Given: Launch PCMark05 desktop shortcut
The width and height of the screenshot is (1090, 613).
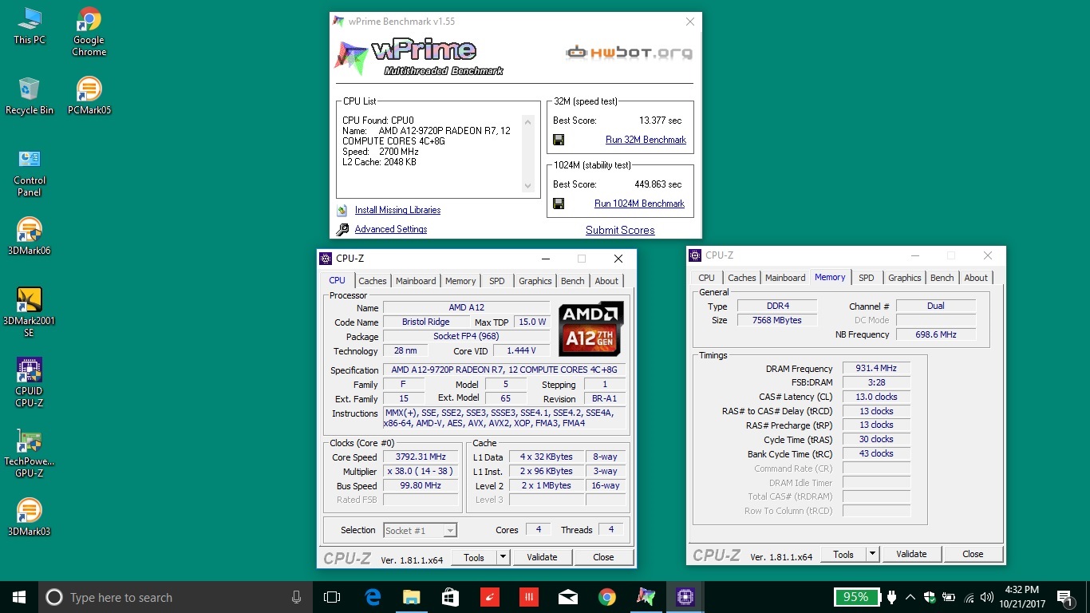Looking at the screenshot, I should pos(89,96).
